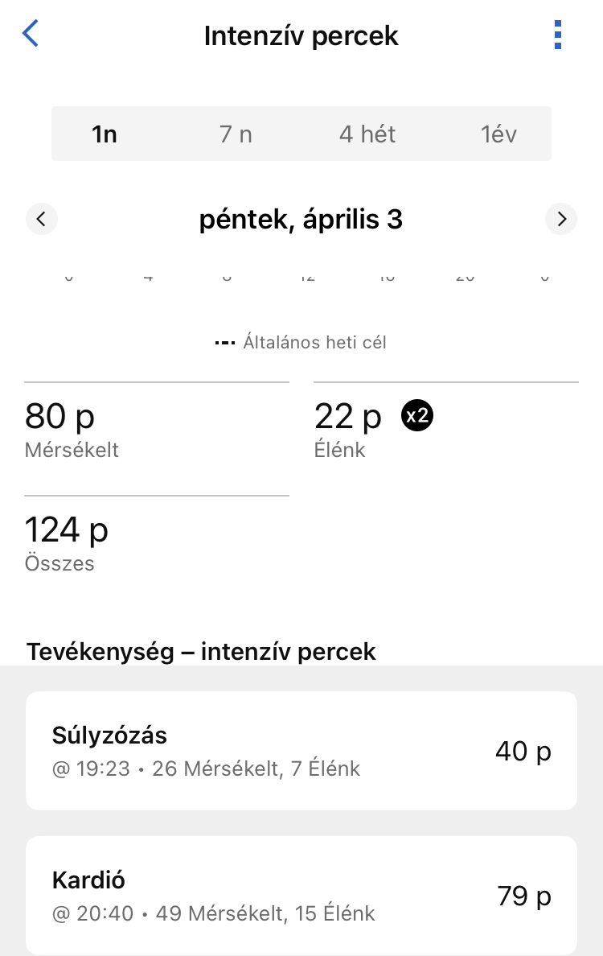Image resolution: width=603 pixels, height=956 pixels.
Task: Open the Kardió activity card
Action: click(x=301, y=895)
